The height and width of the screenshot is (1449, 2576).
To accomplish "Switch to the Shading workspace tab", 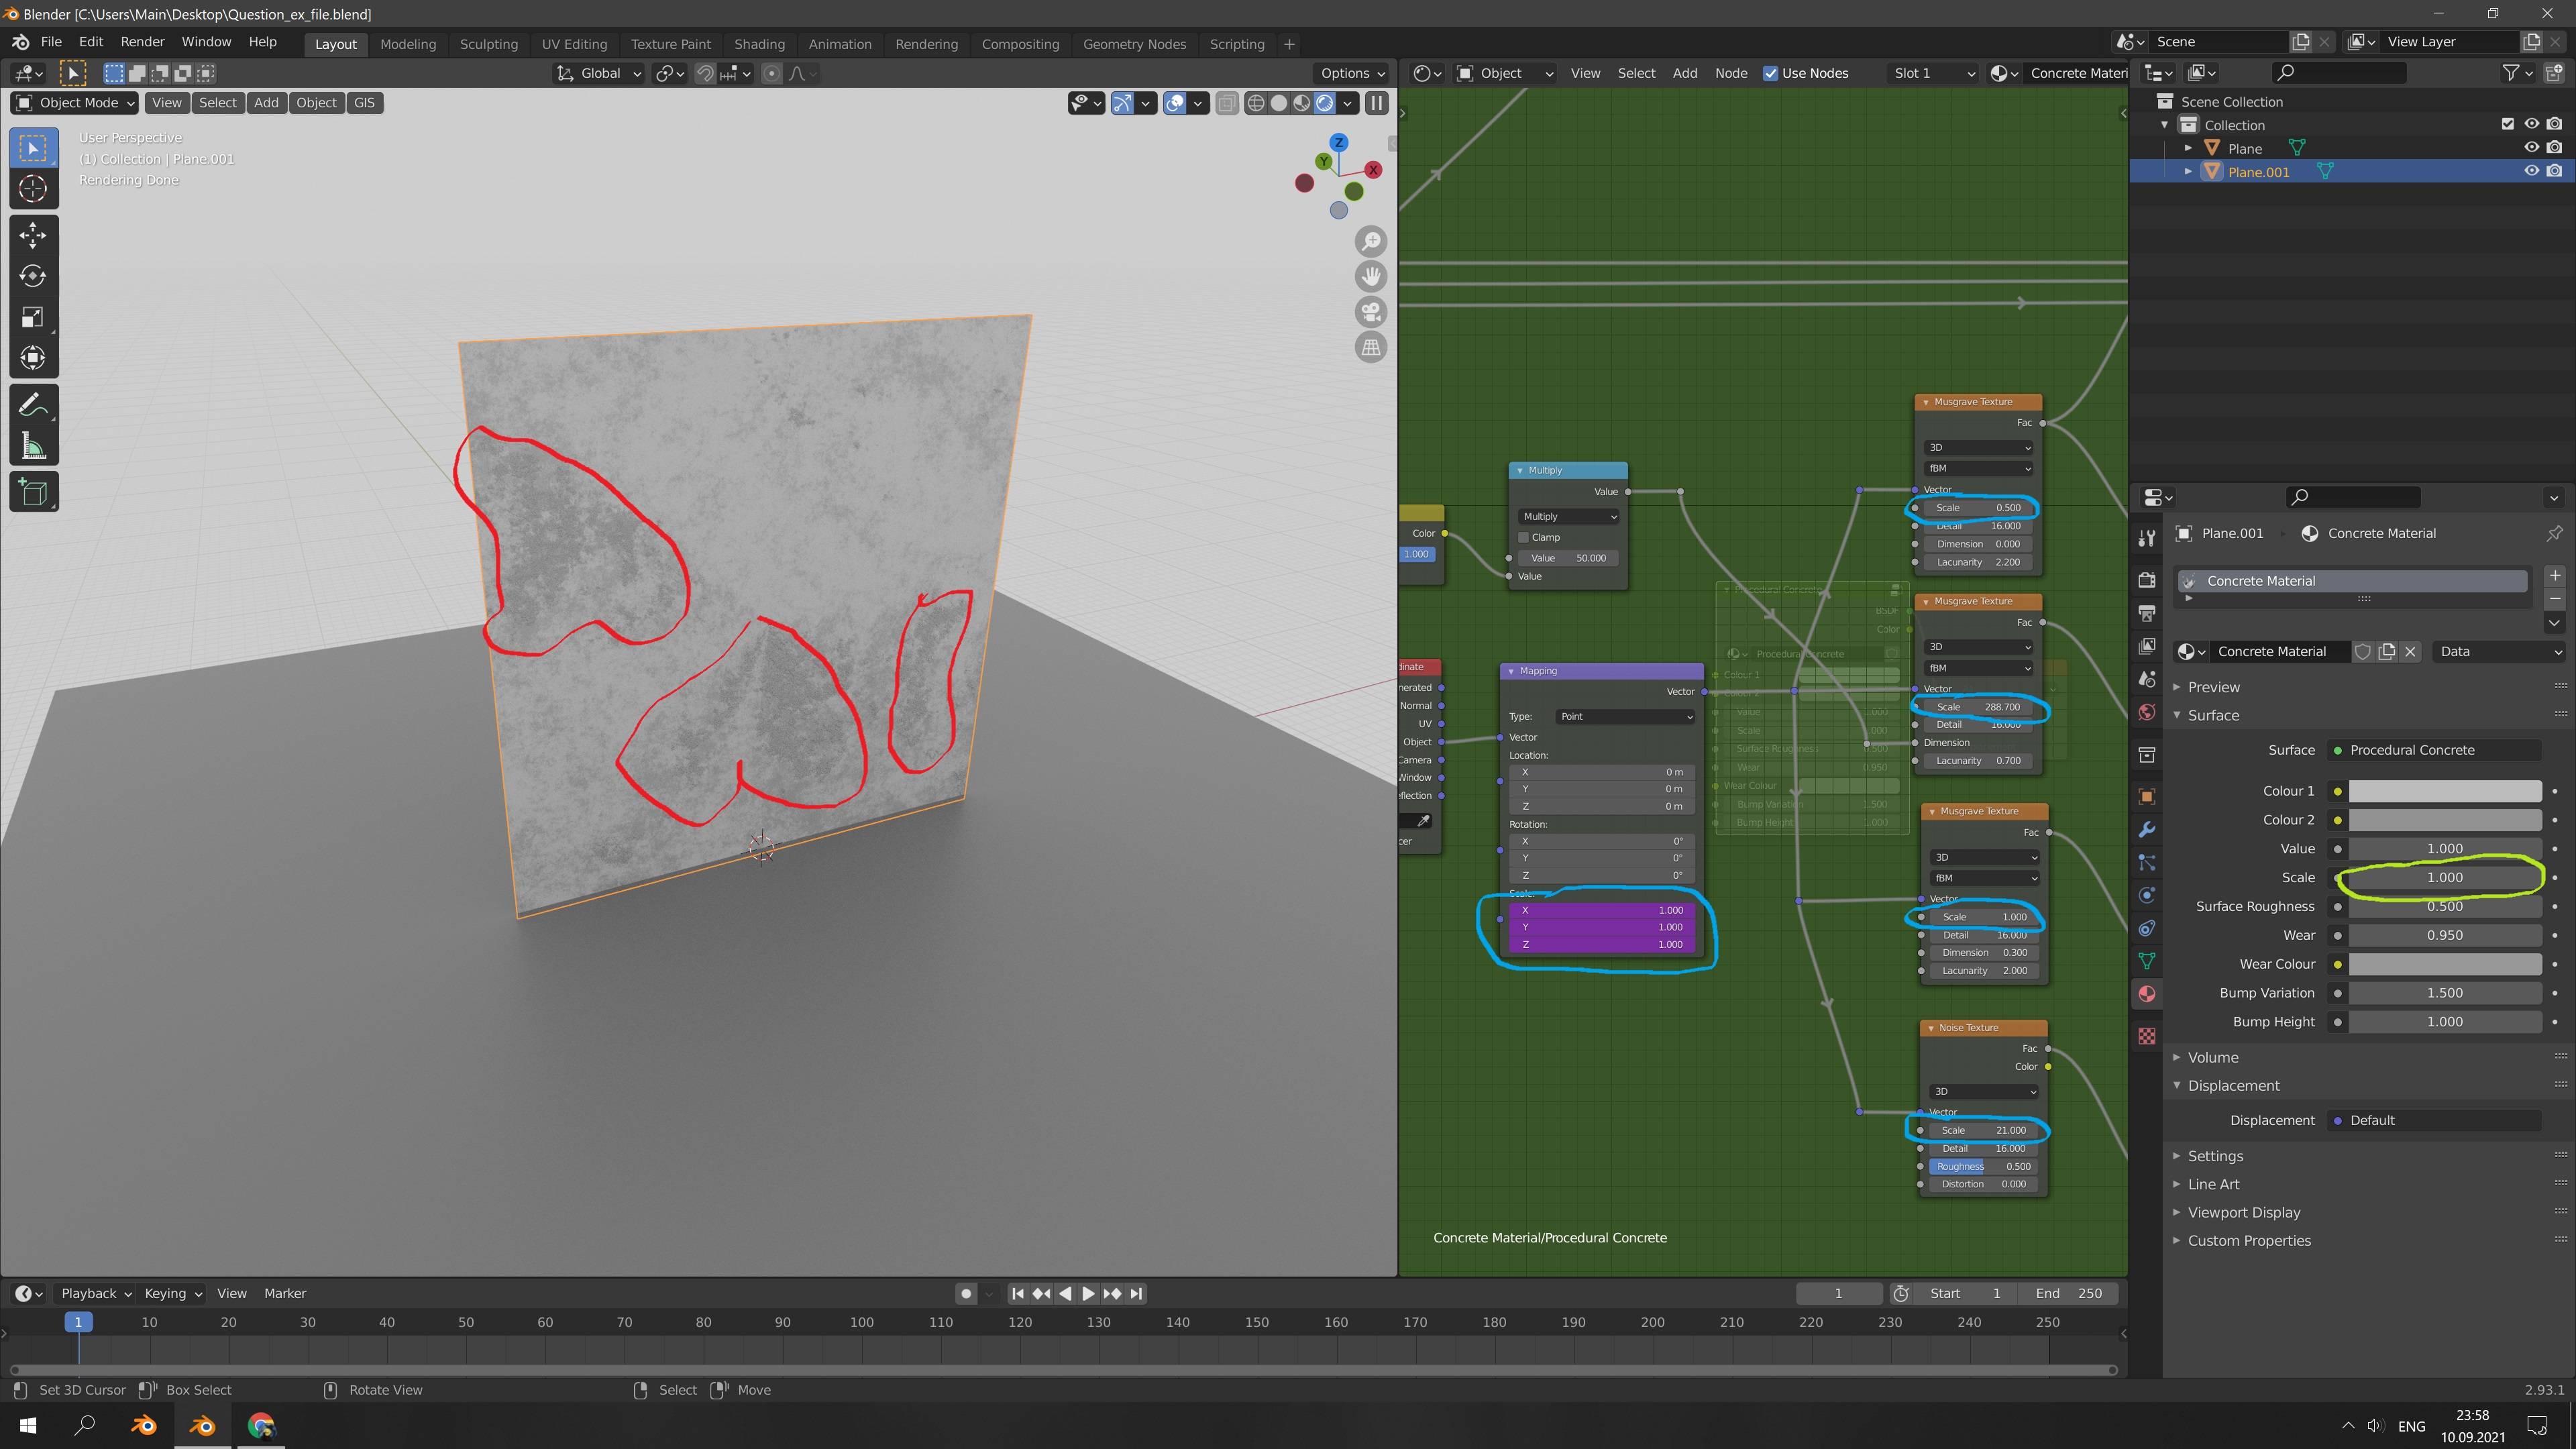I will point(759,44).
